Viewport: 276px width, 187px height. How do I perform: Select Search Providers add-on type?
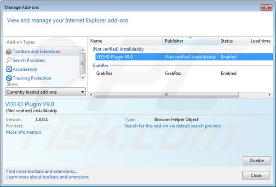coord(29,60)
